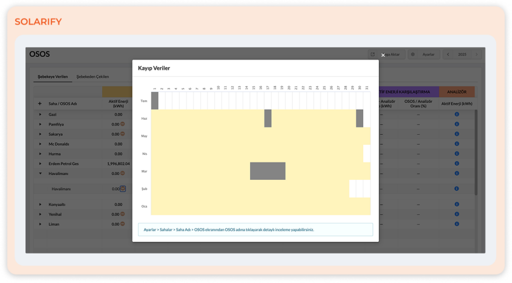
Task: Select the gray Tem day 1 cell
Action: pyautogui.click(x=154, y=101)
